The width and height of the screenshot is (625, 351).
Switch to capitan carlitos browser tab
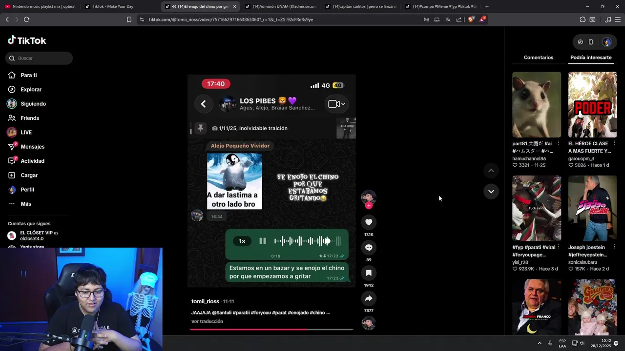point(360,6)
